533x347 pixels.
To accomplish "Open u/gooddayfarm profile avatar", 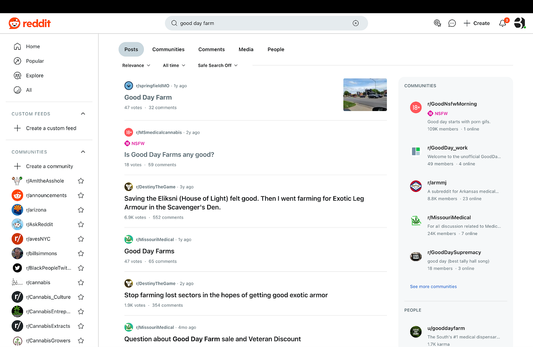I will 416,332.
